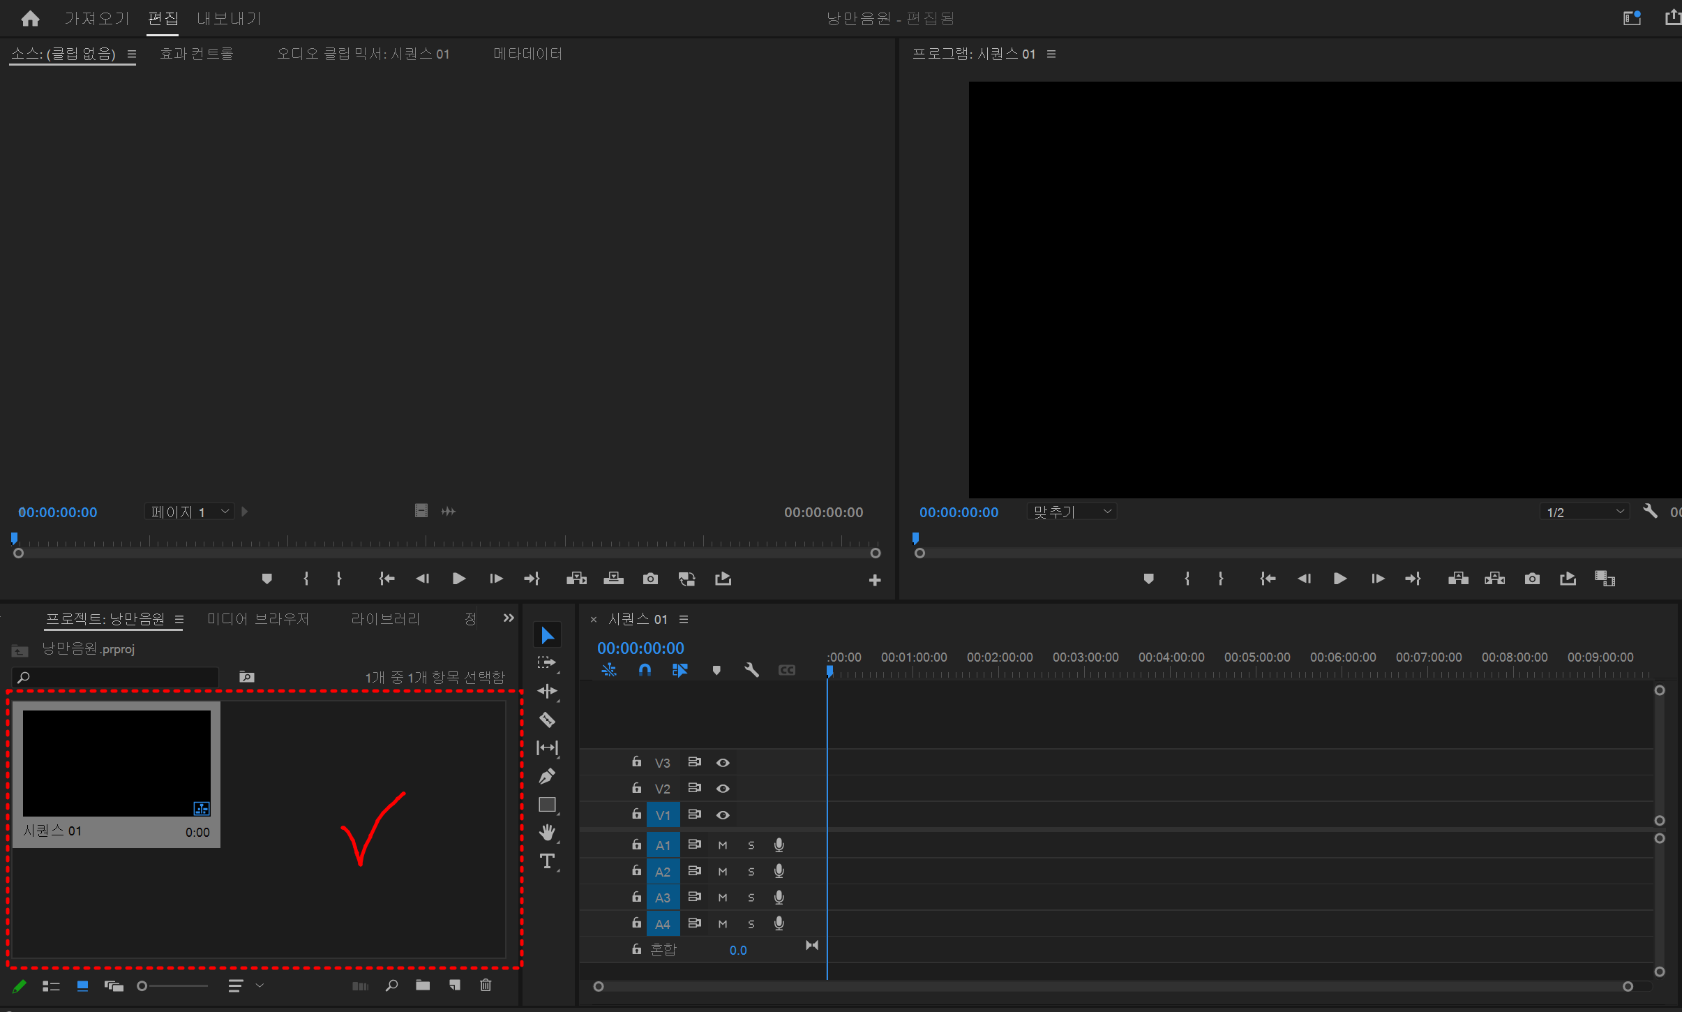Expand the 페이지 1 dropdown
The width and height of the screenshot is (1682, 1012).
190,512
